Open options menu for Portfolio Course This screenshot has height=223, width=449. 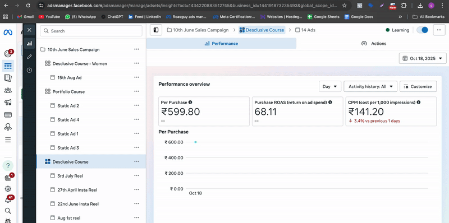click(136, 91)
